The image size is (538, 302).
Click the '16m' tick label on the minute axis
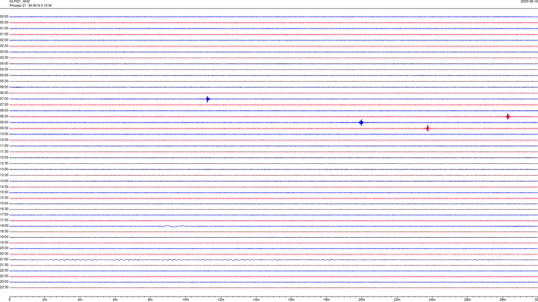(291, 300)
